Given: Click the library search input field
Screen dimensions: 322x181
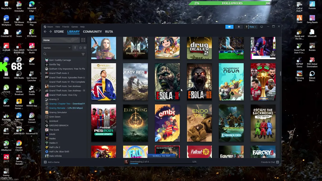Looking at the screenshot, I should [x=64, y=54].
